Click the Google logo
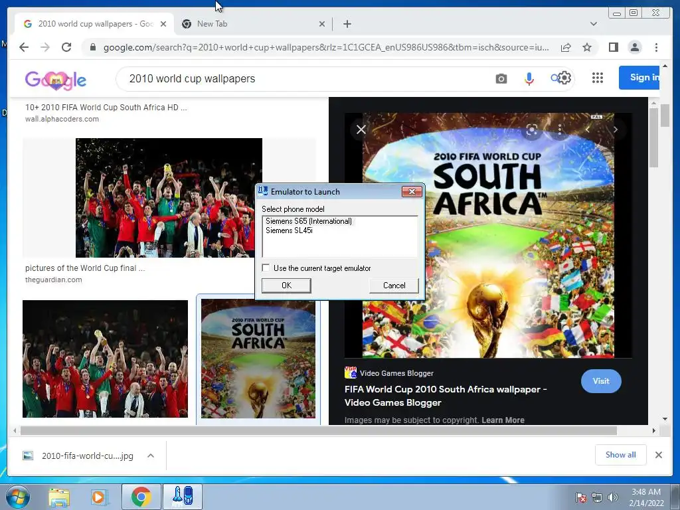The width and height of the screenshot is (680, 510). [x=56, y=80]
